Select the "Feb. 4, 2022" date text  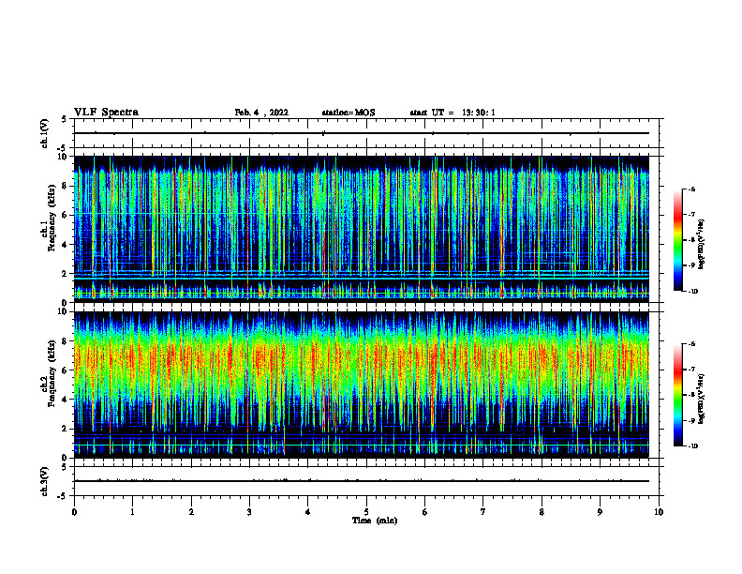click(x=261, y=113)
